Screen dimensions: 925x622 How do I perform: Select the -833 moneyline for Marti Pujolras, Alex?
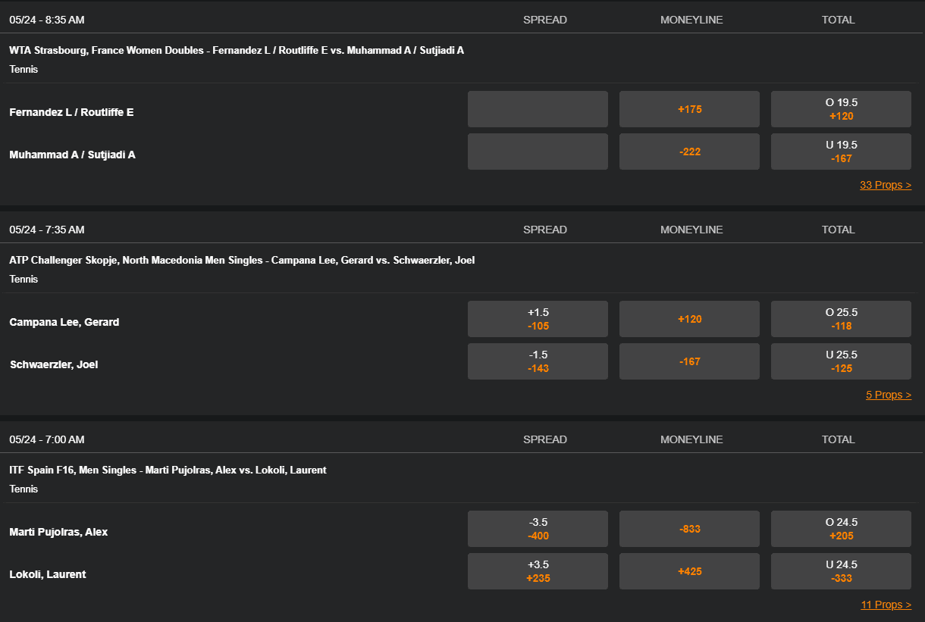(689, 528)
